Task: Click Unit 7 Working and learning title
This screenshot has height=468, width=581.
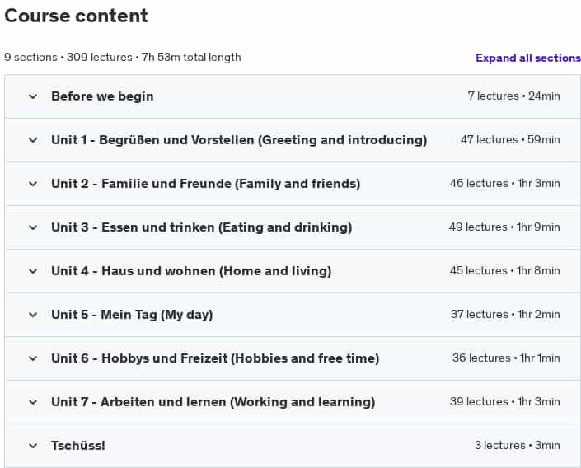Action: pyautogui.click(x=213, y=402)
